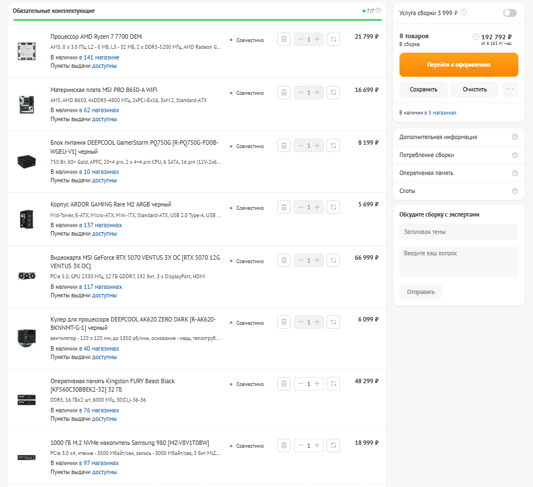Increase quantity of ARDOR GAMING Rare M2 case
This screenshot has width=533, height=487.
click(x=317, y=208)
